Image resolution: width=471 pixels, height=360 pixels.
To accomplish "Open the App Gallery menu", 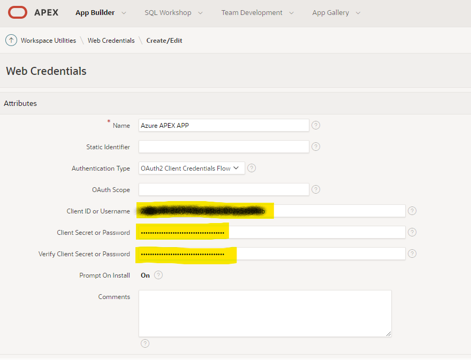I will pos(336,13).
